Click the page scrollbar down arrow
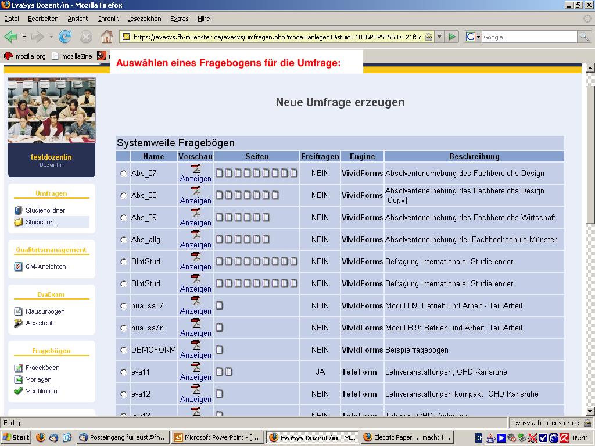Screen dimensions: 595x446 [x=590, y=411]
